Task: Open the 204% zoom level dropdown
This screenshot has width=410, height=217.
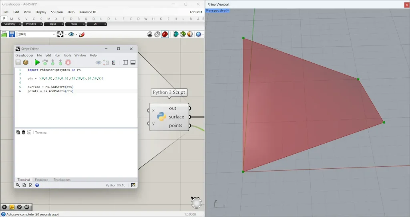Action: 53,34
